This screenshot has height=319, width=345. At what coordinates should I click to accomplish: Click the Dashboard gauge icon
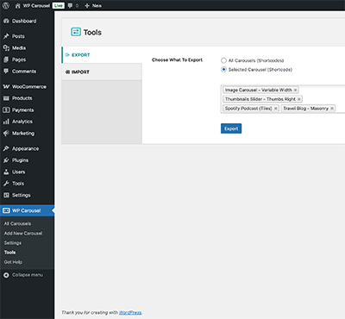[x=6, y=21]
